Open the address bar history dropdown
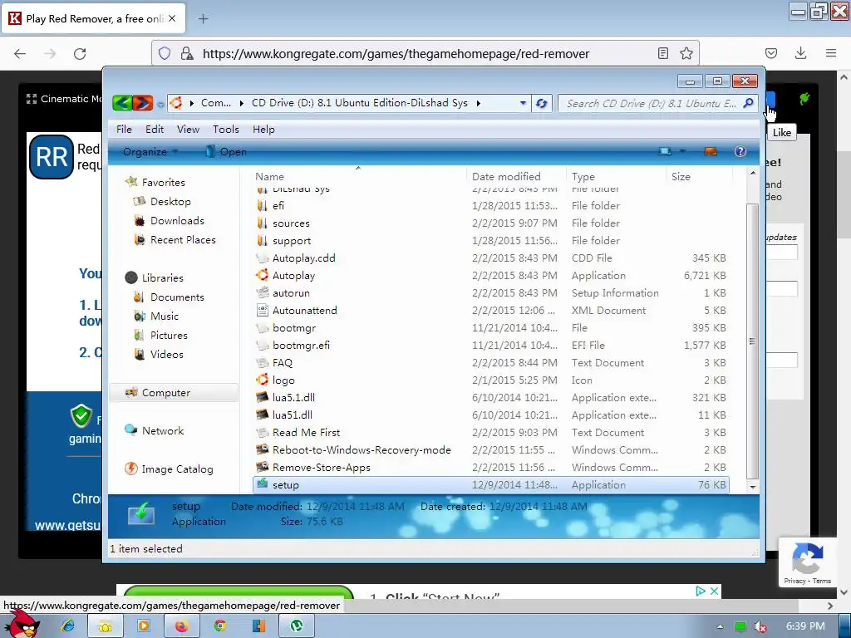Image resolution: width=851 pixels, height=638 pixels. pyautogui.click(x=523, y=103)
